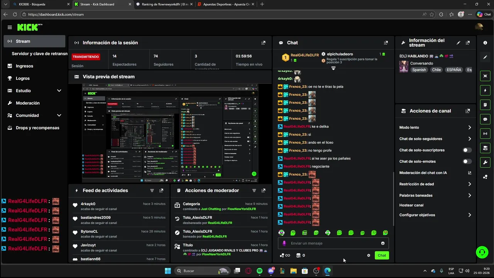The width and height of the screenshot is (494, 278).
Task: Click the purple microphone icon in message box
Action: [284, 243]
